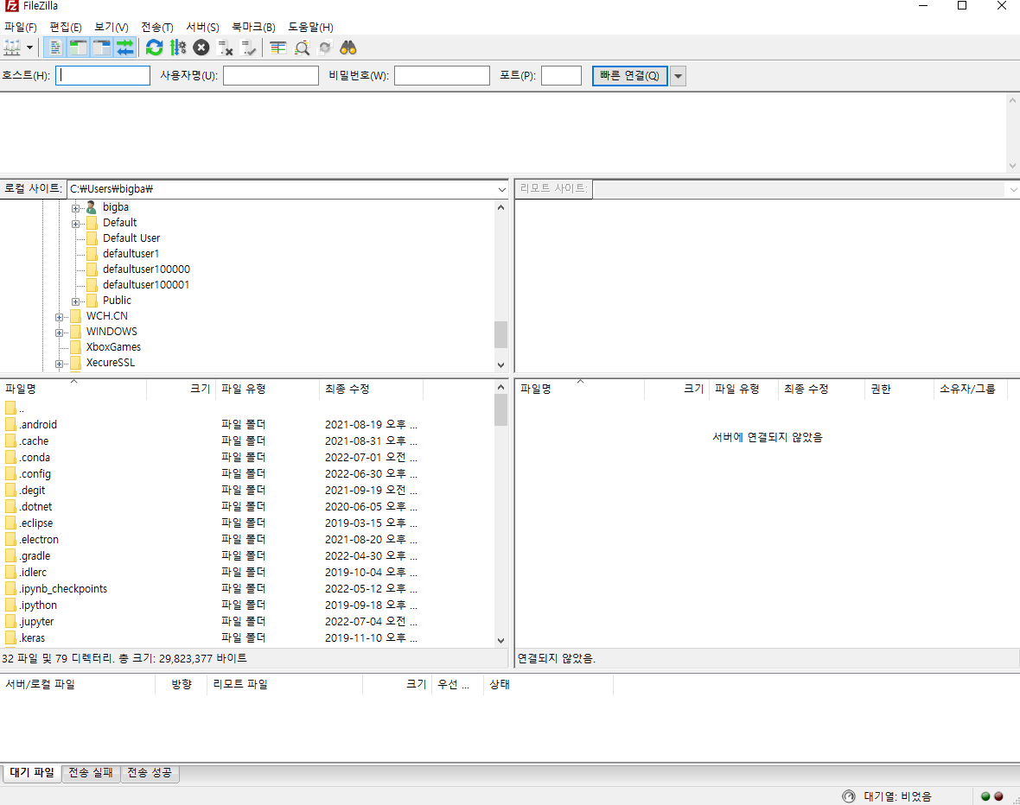The height and width of the screenshot is (805, 1020).
Task: Open the 도움말(H) menu
Action: (311, 28)
